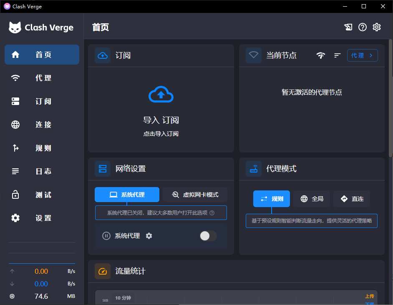Toggle the 系统代理 switch on

pos(208,236)
